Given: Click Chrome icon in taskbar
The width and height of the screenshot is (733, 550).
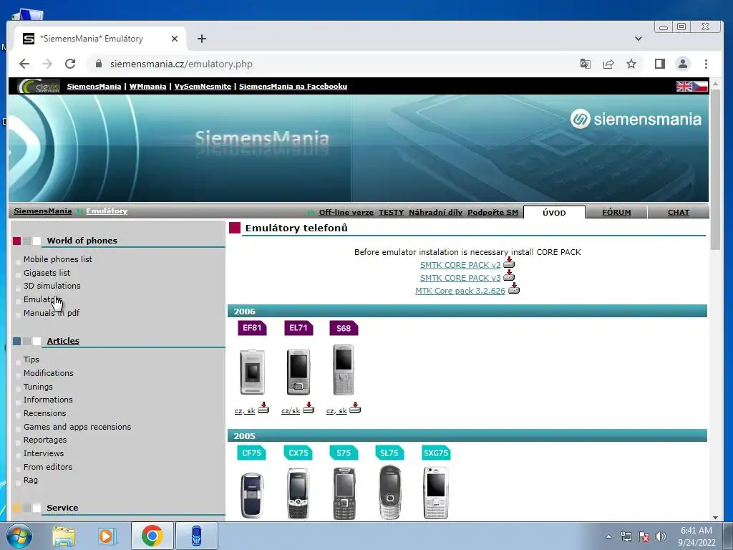Looking at the screenshot, I should (x=152, y=536).
